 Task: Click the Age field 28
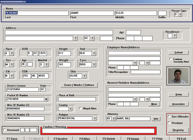pyautogui.click(x=23, y=64)
